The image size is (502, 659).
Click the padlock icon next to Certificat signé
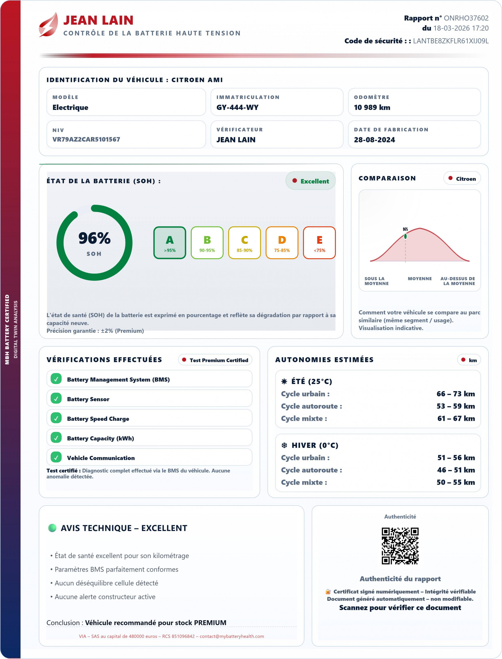[x=328, y=591]
